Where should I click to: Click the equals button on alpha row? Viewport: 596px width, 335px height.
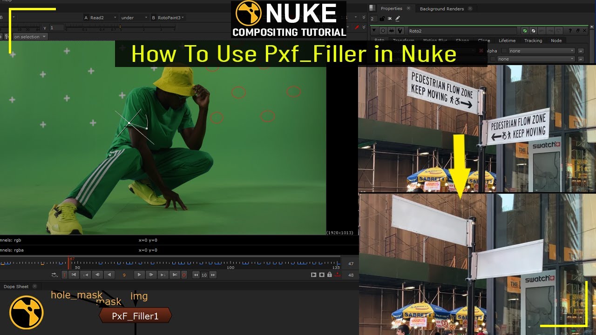[581, 51]
